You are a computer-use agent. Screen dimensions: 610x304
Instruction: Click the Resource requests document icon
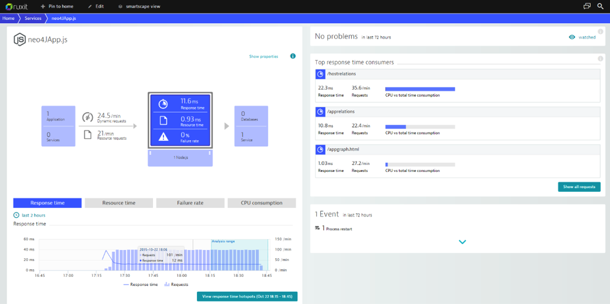[88, 135]
